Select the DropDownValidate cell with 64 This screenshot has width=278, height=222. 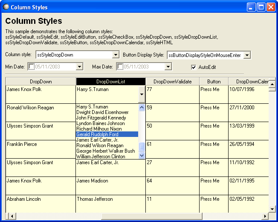click(x=173, y=186)
